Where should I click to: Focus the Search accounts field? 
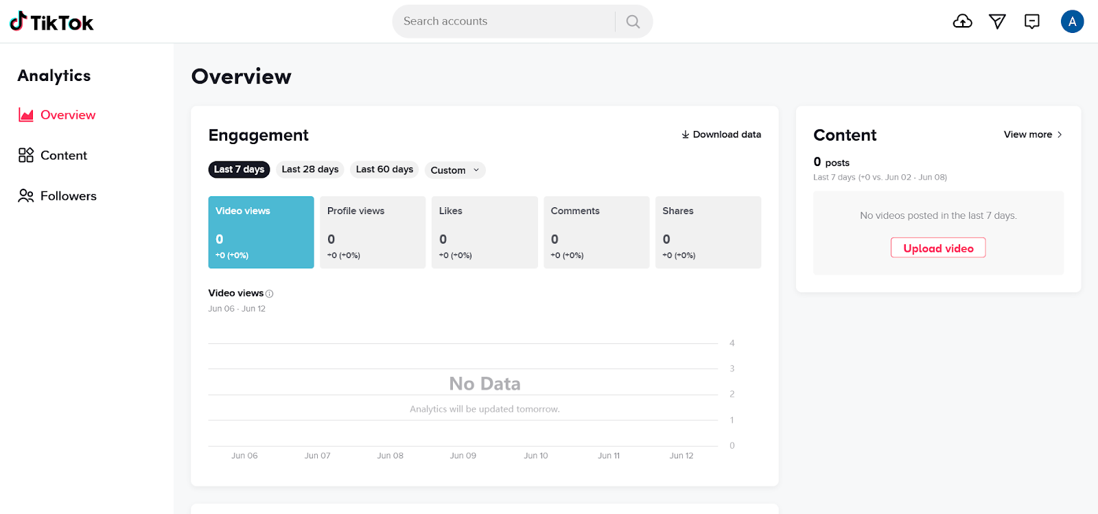click(504, 21)
